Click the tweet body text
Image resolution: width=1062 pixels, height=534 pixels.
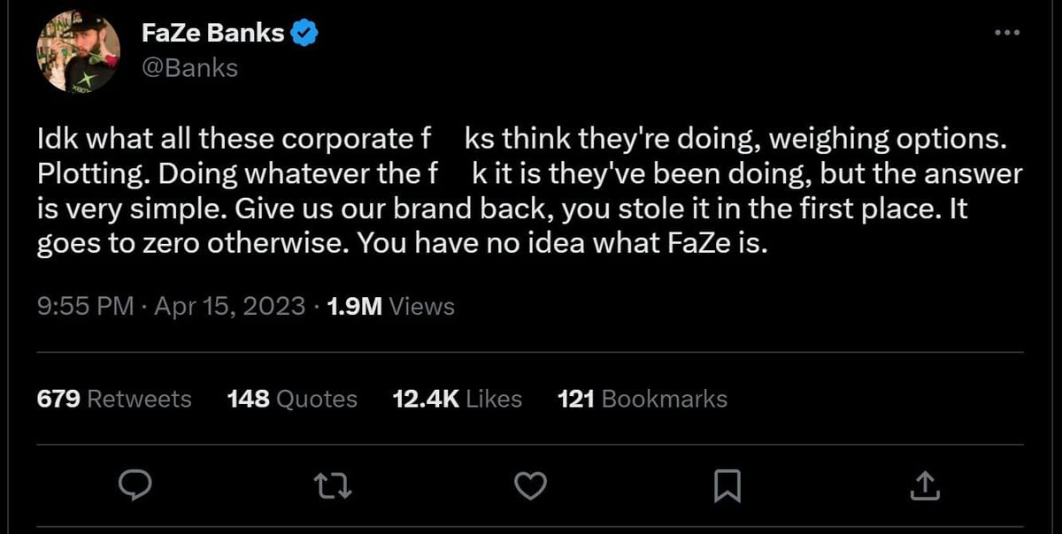point(529,190)
